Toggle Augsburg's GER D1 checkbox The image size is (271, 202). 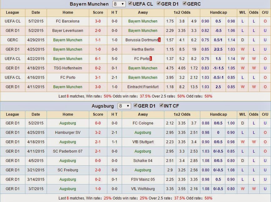(x=136, y=105)
